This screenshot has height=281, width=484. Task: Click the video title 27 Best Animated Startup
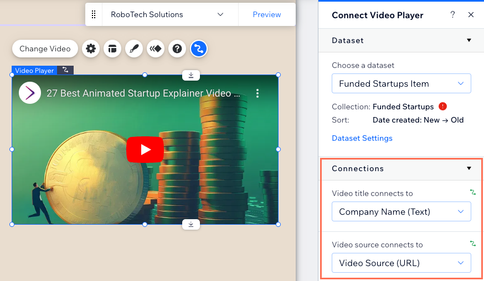coord(143,93)
